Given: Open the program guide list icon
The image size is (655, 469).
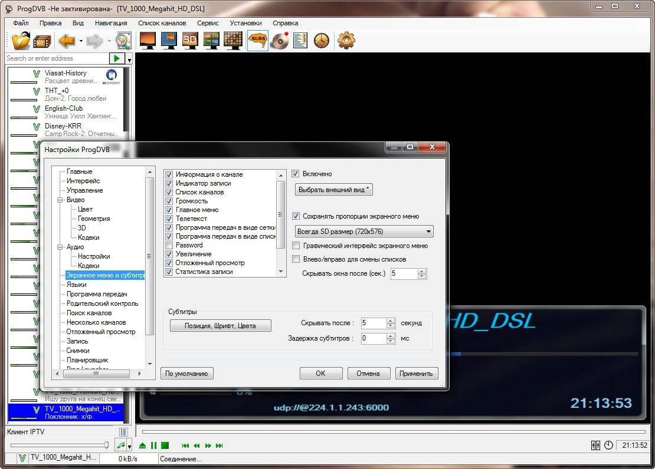Looking at the screenshot, I should 300,41.
